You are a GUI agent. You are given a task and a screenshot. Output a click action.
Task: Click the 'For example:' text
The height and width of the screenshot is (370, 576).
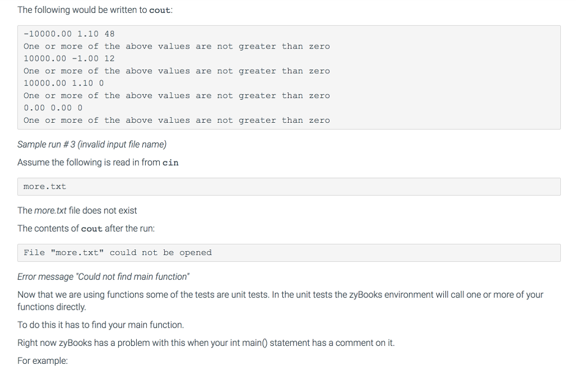pyautogui.click(x=43, y=361)
